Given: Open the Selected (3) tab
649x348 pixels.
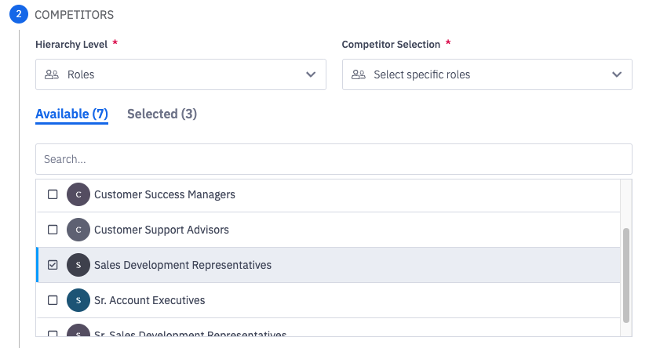Looking at the screenshot, I should coord(162,114).
